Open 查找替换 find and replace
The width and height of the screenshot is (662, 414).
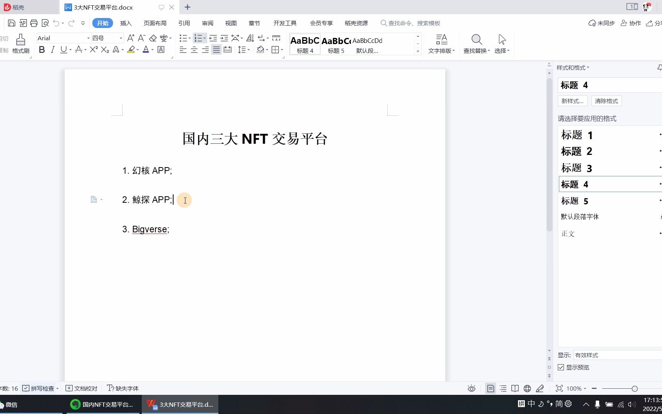477,44
